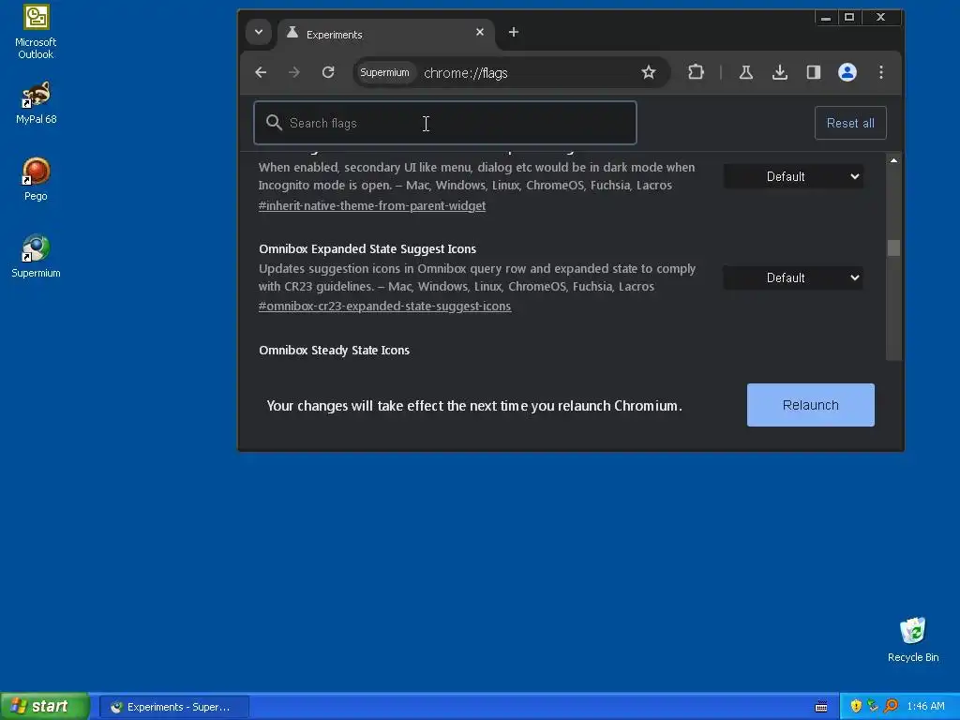The image size is (960, 720).
Task: Open the Extensions puzzle icon
Action: (697, 72)
